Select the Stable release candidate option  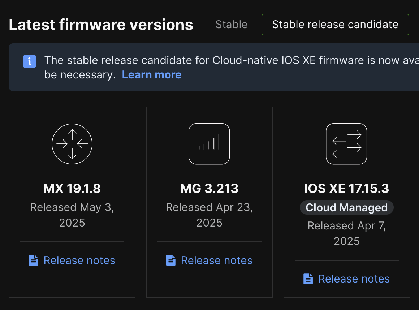[335, 25]
